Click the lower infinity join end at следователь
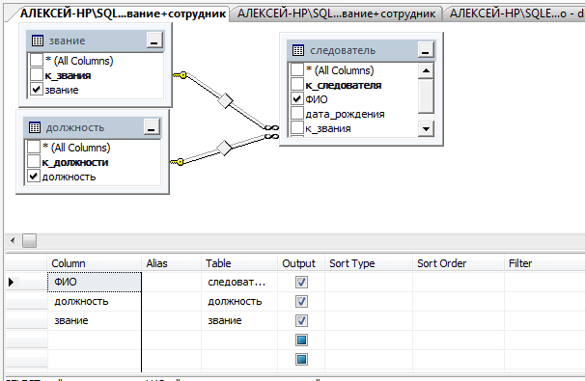Screen dimensions: 585x381 pyautogui.click(x=271, y=136)
